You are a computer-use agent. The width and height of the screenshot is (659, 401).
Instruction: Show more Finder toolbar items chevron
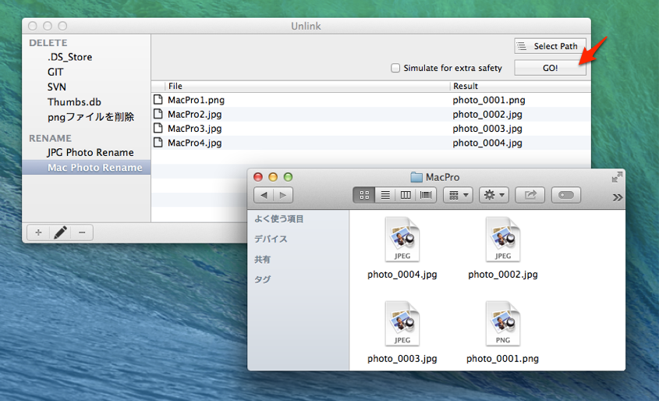tap(618, 197)
